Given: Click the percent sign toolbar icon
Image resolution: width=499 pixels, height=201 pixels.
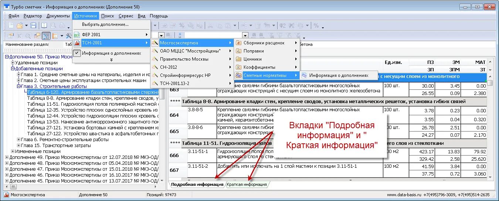Looking at the screenshot, I should tap(316, 25).
